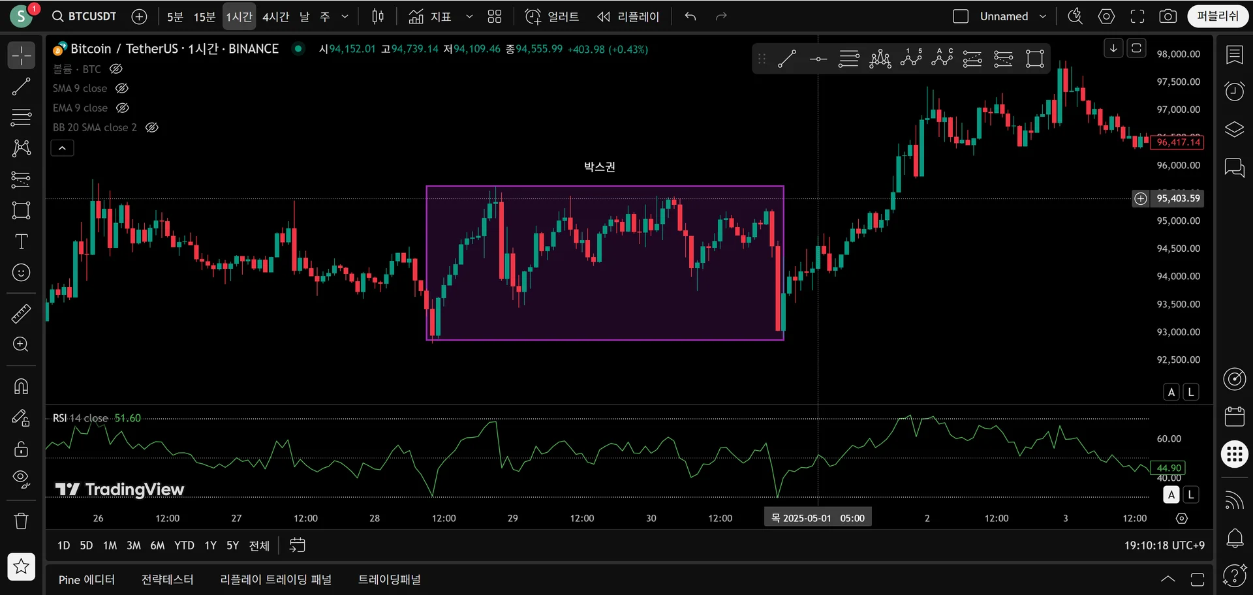
Task: Open the 전략테스터 strategy tester tab
Action: point(168,579)
